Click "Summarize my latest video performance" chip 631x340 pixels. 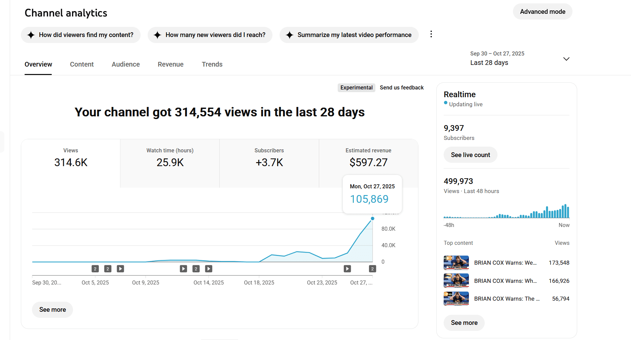coord(349,35)
